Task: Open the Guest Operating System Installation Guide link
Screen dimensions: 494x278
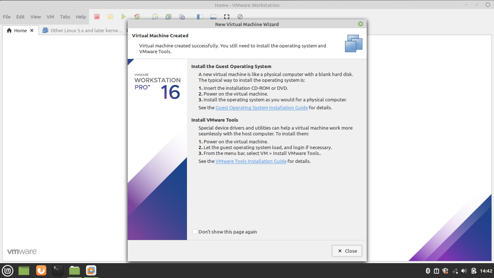Action: click(x=261, y=108)
